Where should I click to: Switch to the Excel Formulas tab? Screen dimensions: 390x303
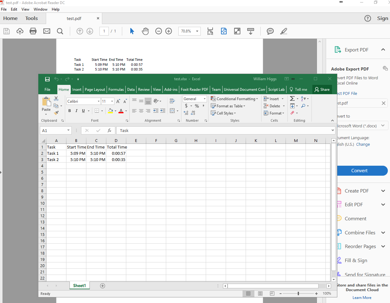[116, 90]
